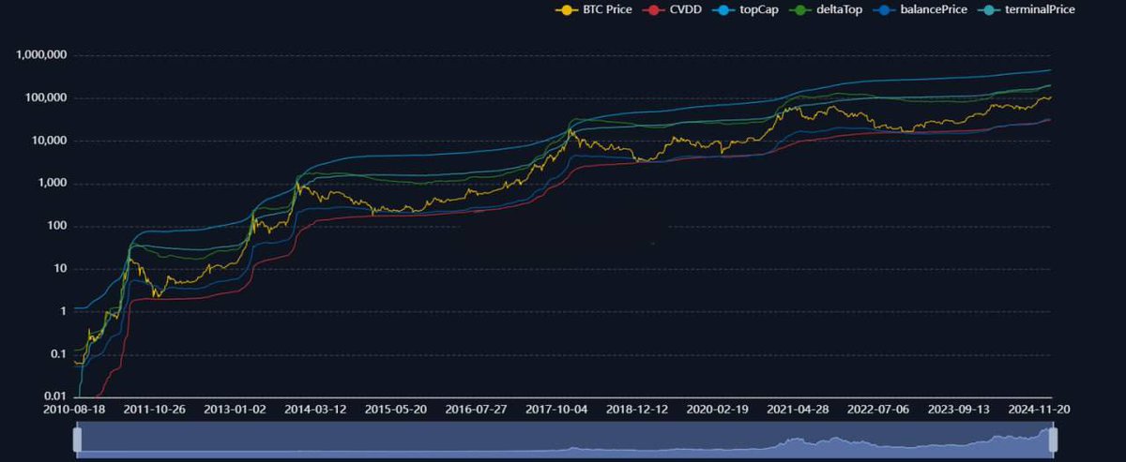Image resolution: width=1126 pixels, height=462 pixels.
Task: Click the left handle of the zoom slider
Action: point(78,440)
